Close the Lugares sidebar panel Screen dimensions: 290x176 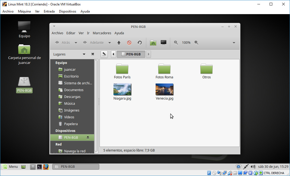click(93, 54)
